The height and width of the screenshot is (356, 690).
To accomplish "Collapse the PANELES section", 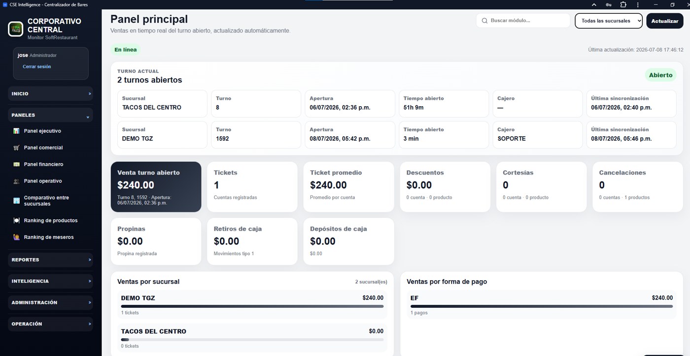I will [x=50, y=115].
